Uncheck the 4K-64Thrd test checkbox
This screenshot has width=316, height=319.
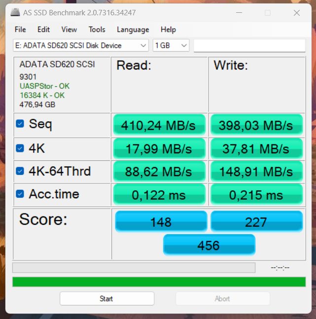(x=20, y=171)
